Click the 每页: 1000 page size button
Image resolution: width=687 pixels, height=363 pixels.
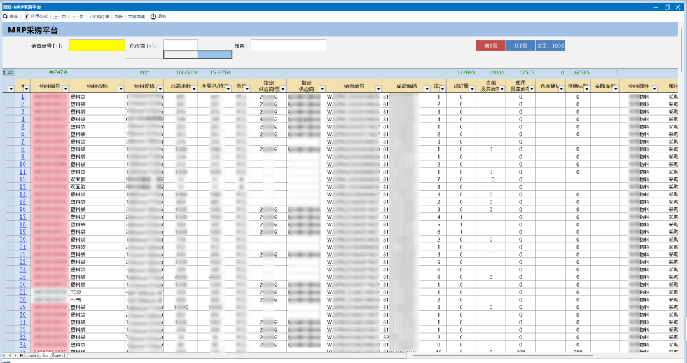pos(550,46)
